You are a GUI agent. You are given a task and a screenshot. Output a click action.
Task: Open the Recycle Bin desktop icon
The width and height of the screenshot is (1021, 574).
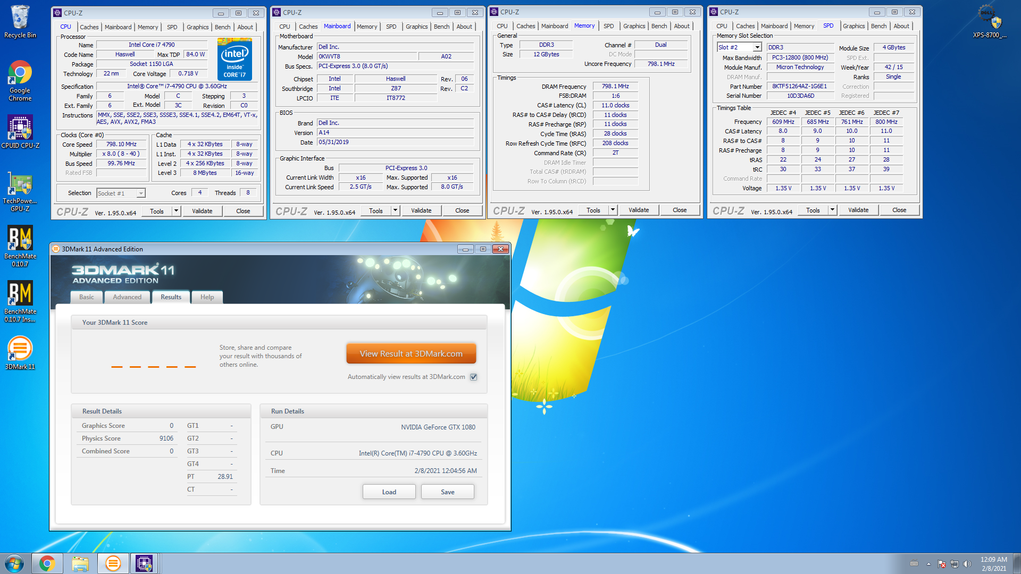pos(20,22)
